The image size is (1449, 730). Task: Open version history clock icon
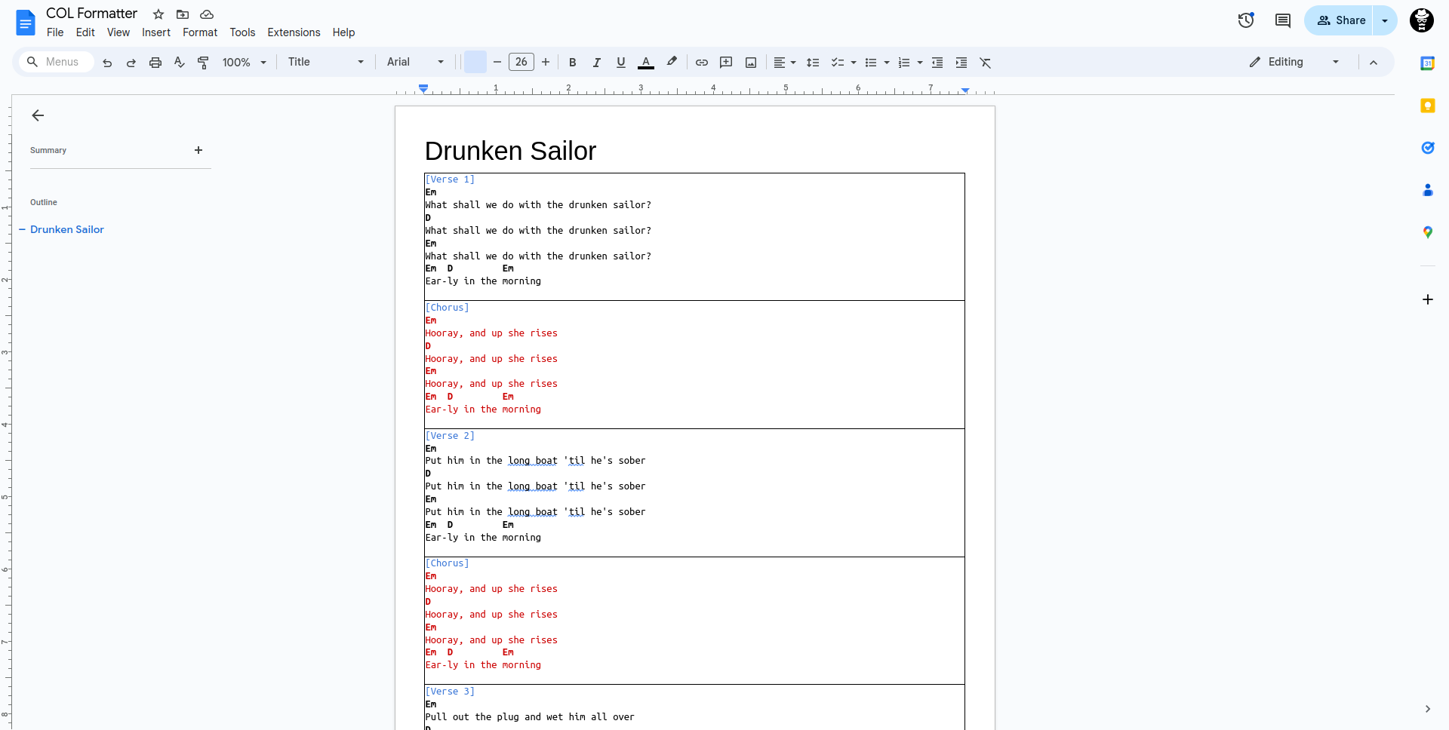click(x=1246, y=20)
